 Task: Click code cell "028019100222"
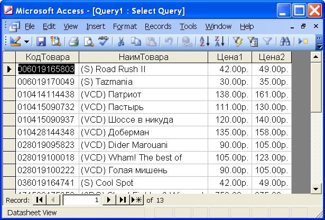48,170
